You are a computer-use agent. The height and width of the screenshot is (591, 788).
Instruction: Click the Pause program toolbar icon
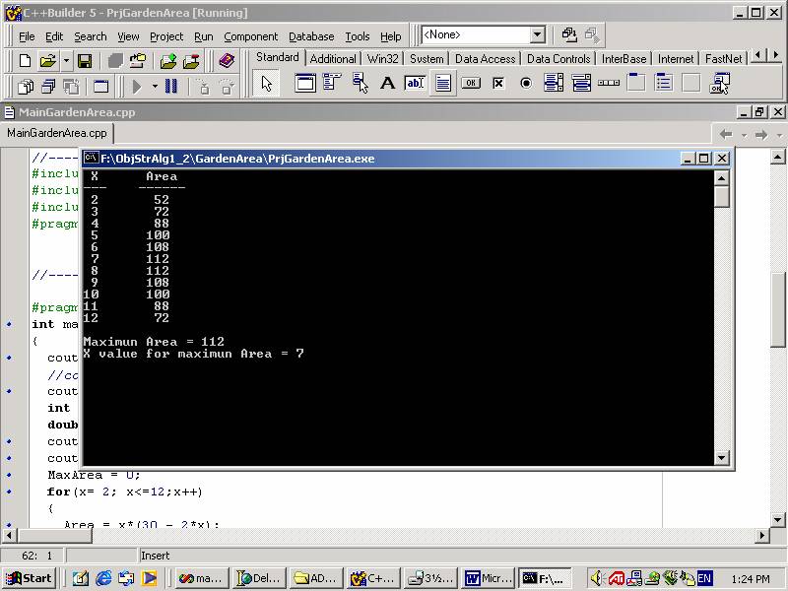click(171, 87)
